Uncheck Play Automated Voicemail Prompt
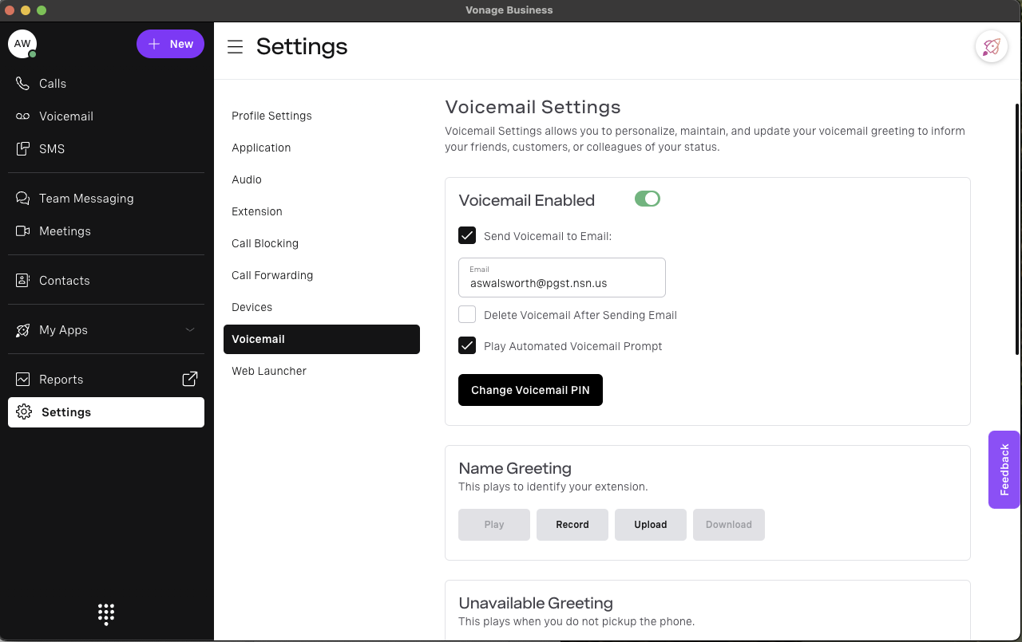This screenshot has height=642, width=1022. (467, 345)
